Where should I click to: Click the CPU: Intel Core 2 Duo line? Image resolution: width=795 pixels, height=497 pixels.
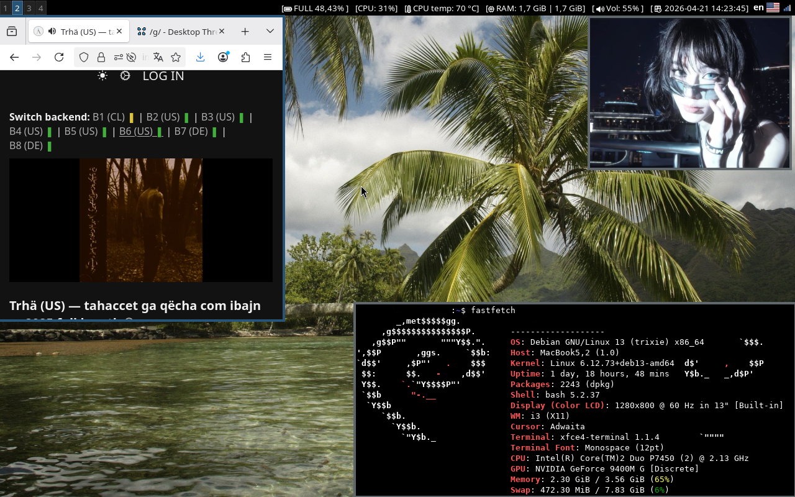pos(630,458)
